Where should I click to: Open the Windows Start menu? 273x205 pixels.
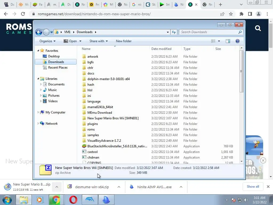[7, 200]
